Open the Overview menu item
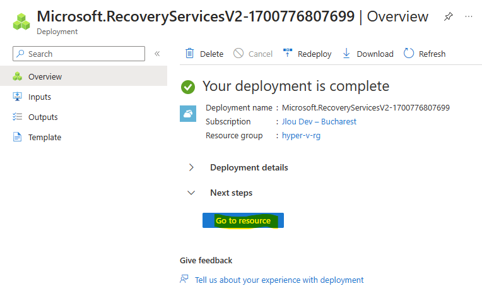The height and width of the screenshot is (298, 482). 84,76
